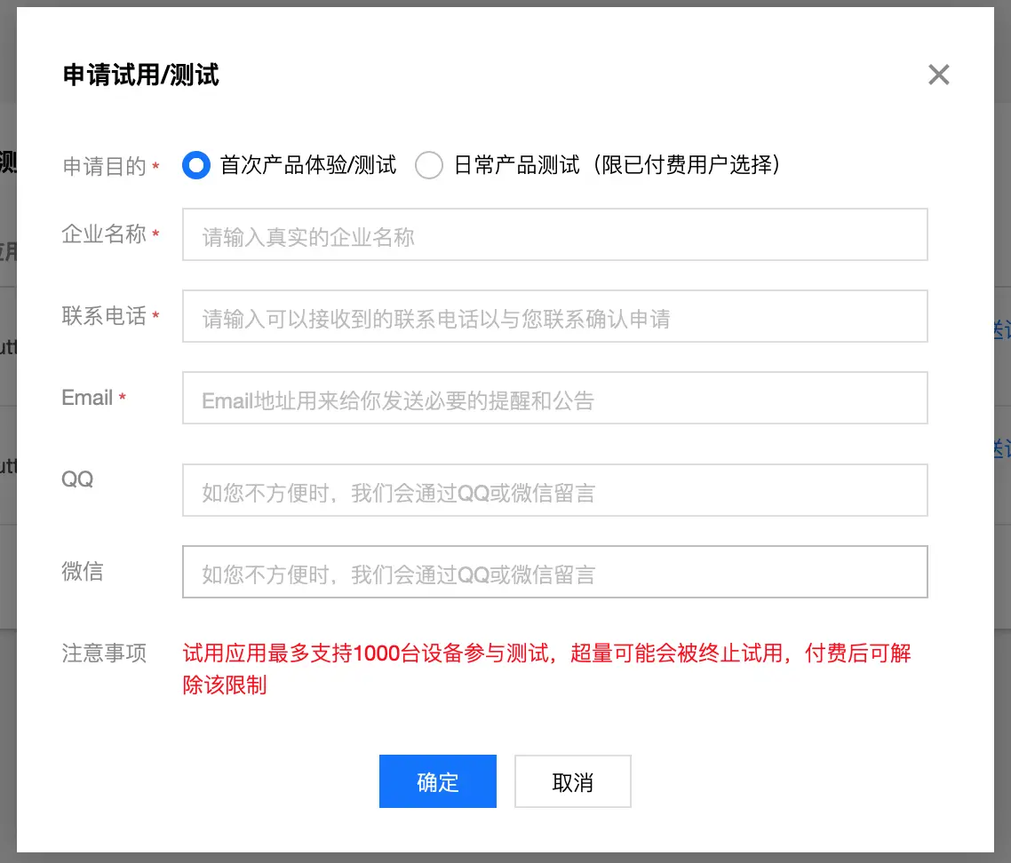The image size is (1011, 863).
Task: Click the upper 送试 link at the right edge
Action: [x=1005, y=329]
